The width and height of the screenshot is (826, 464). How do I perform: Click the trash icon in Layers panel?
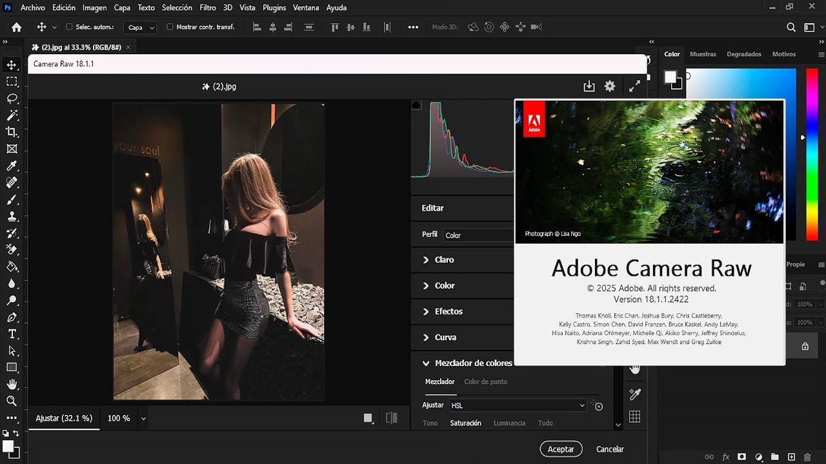807,457
